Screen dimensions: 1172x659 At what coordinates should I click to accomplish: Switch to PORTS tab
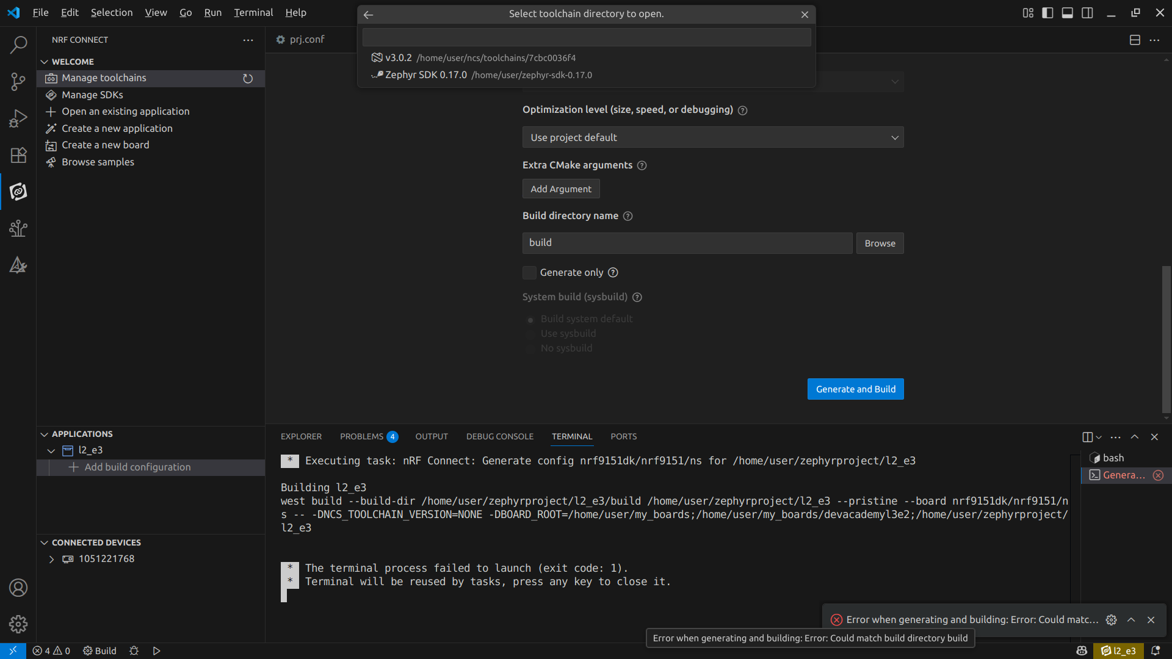(x=623, y=437)
